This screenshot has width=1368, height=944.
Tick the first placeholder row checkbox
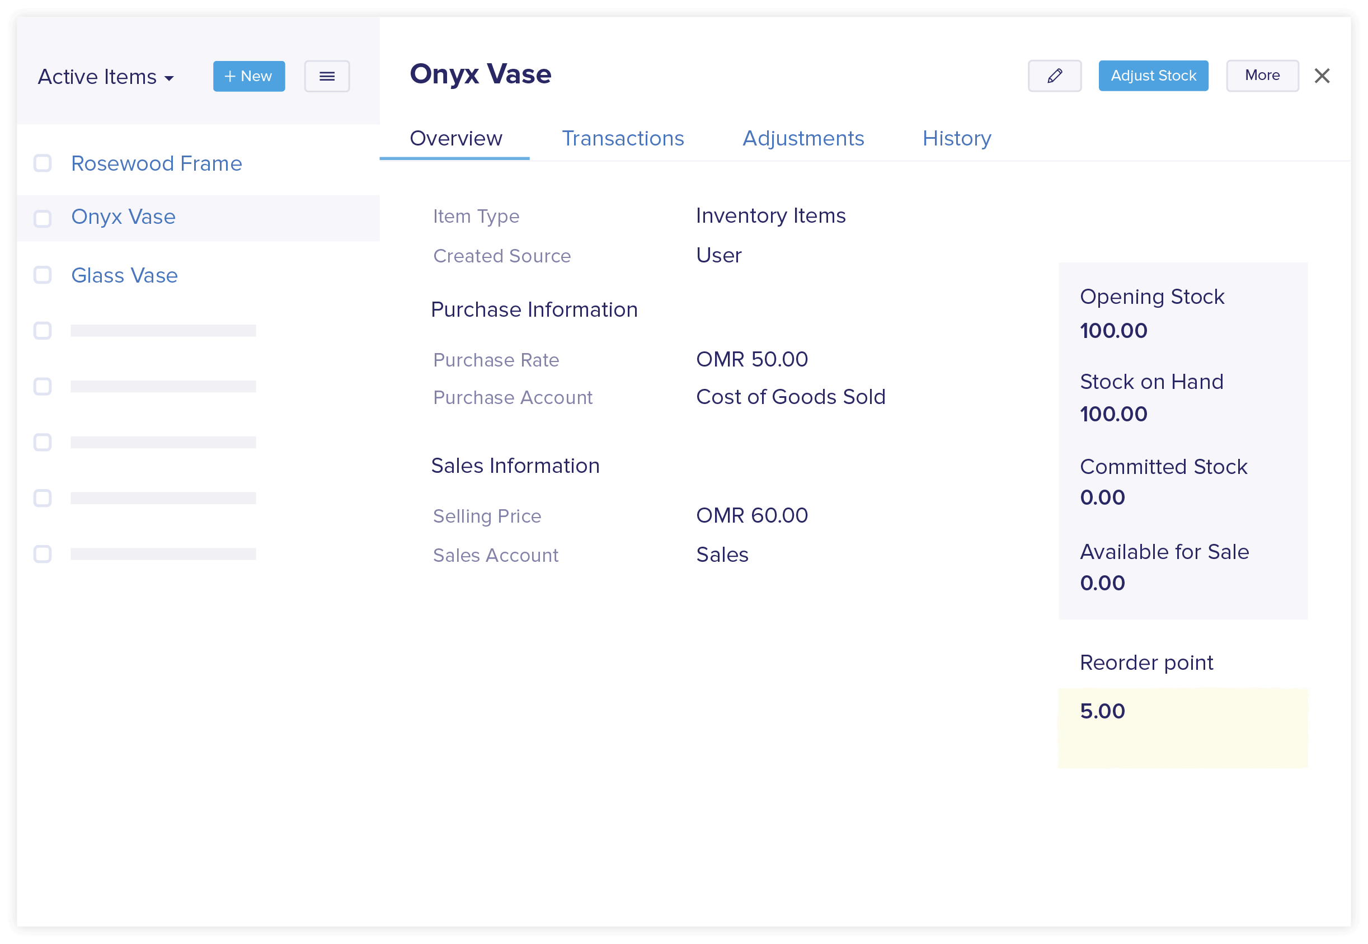pos(43,331)
